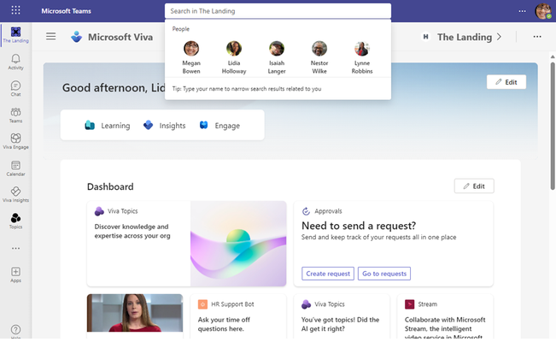Open more options next to The Landing

pos(537,37)
